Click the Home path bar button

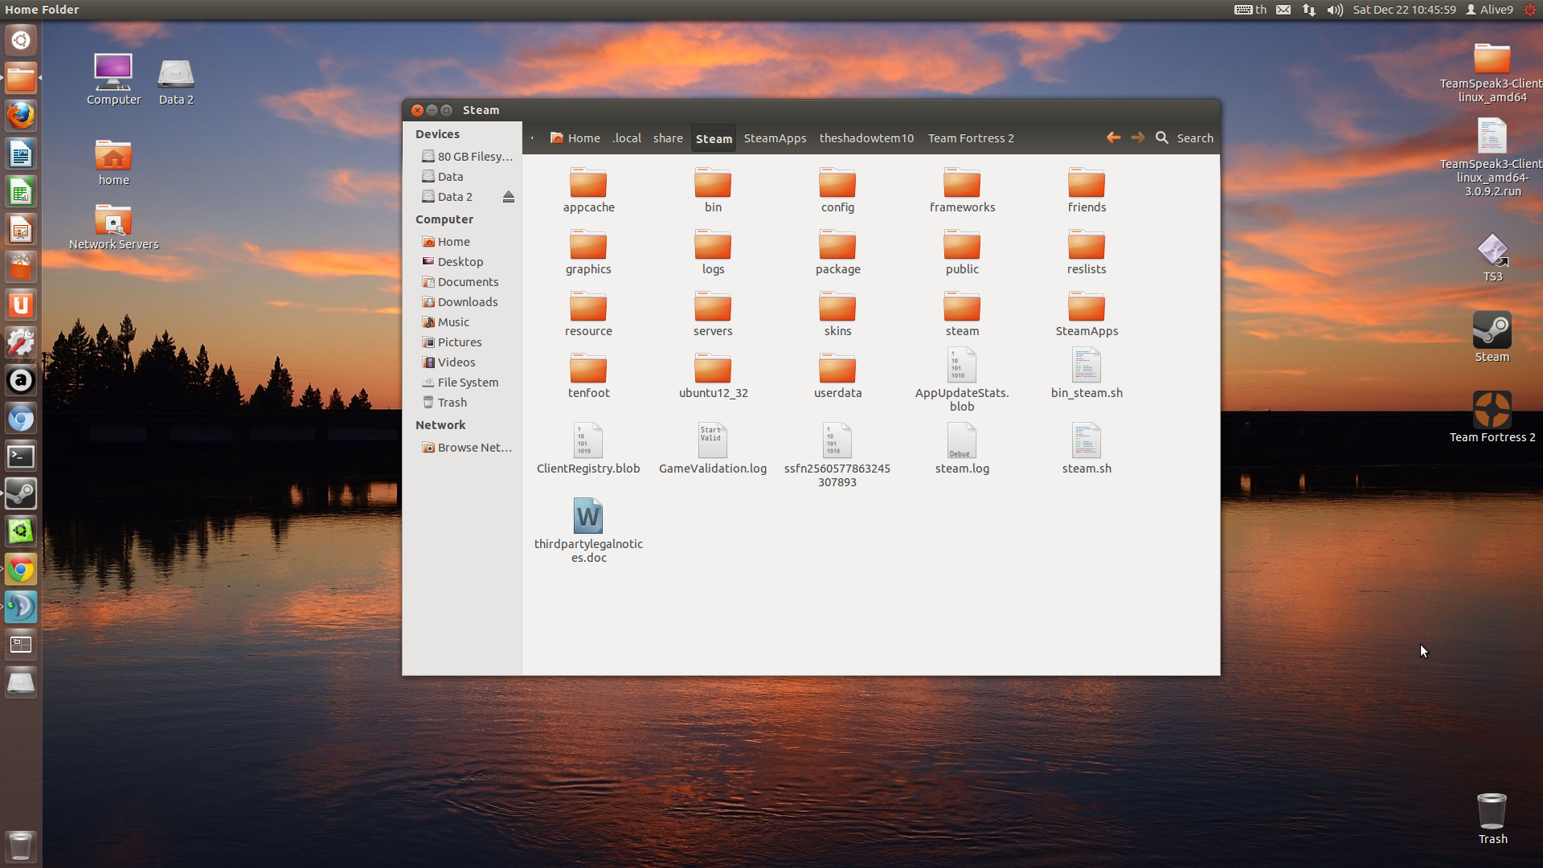575,138
